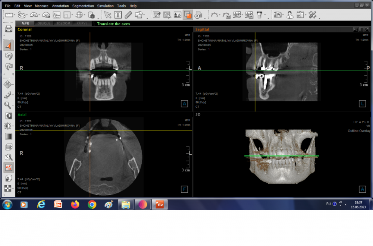Open the Segmentation menu

coord(83,6)
